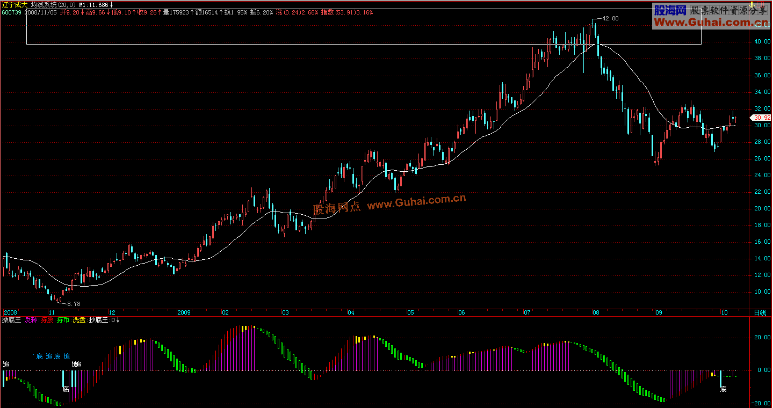The height and width of the screenshot is (408, 773).
Task: Open the 操底王 indicator name
Action: [x=11, y=320]
